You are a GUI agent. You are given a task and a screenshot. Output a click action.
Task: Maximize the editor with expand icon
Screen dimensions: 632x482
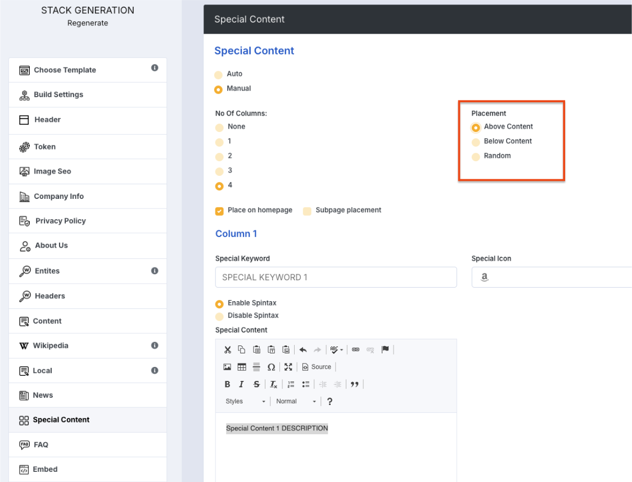tap(288, 367)
